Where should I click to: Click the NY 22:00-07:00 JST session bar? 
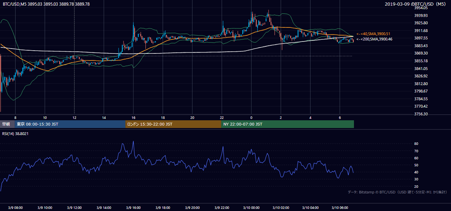point(288,124)
